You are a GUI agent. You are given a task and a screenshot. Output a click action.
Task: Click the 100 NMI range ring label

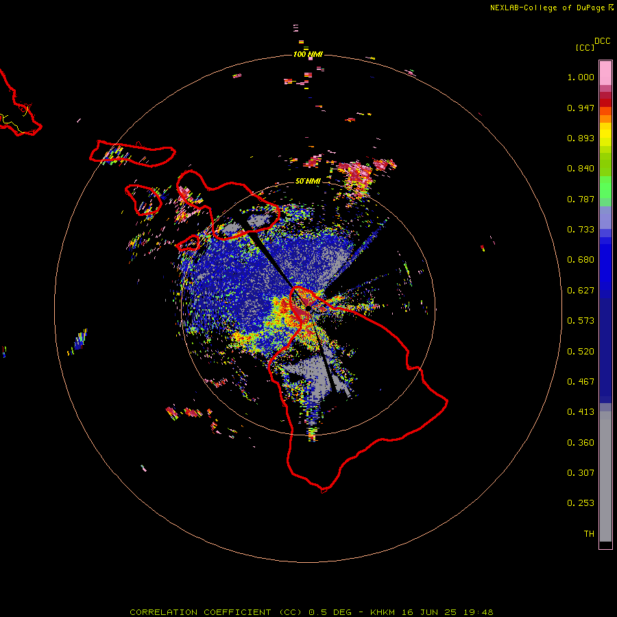click(x=308, y=54)
